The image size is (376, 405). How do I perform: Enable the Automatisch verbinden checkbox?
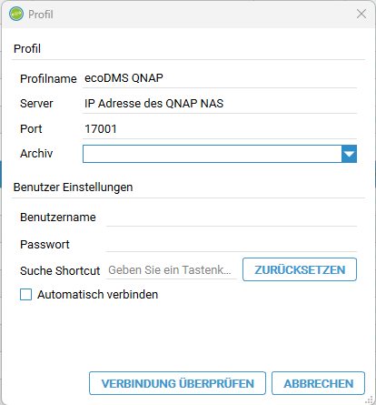(25, 294)
